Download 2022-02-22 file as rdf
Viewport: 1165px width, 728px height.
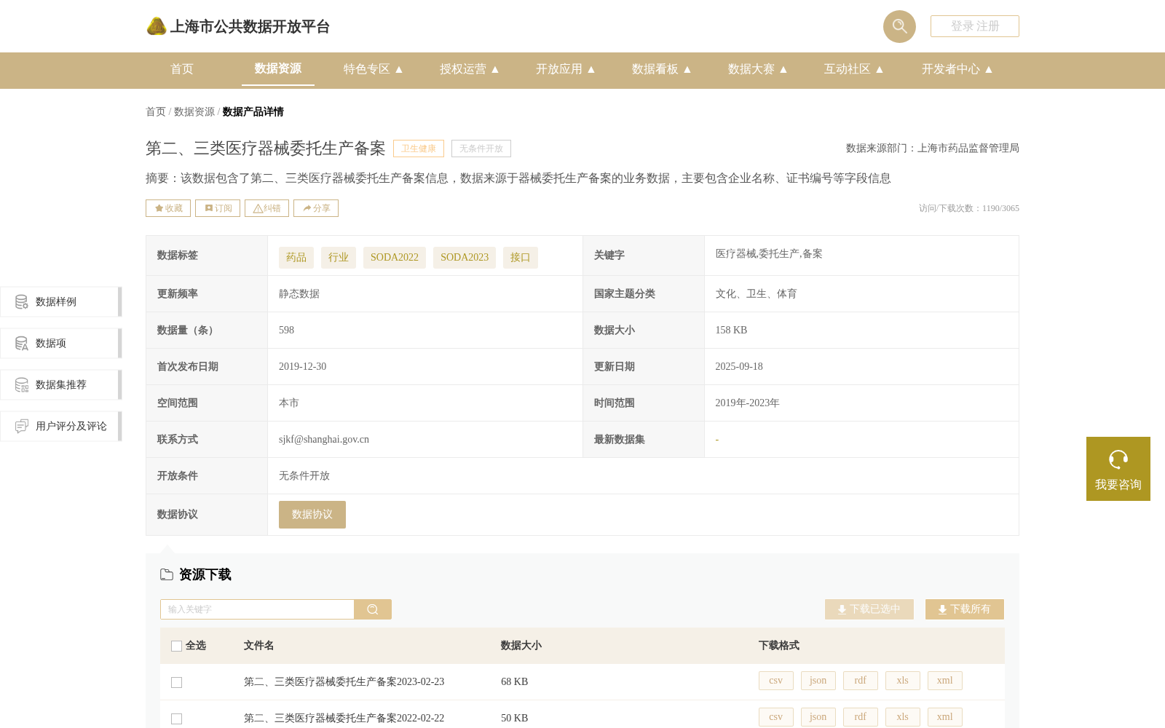click(x=861, y=717)
